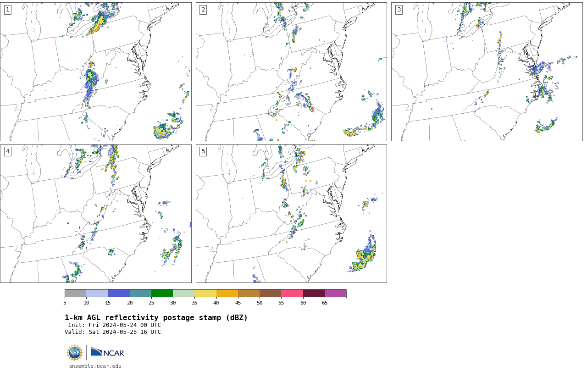587x371 pixels.
Task: Click the dark maroon 60-65 dBZ swatch
Action: click(x=314, y=293)
